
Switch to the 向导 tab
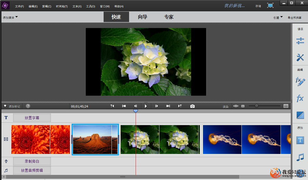142,17
